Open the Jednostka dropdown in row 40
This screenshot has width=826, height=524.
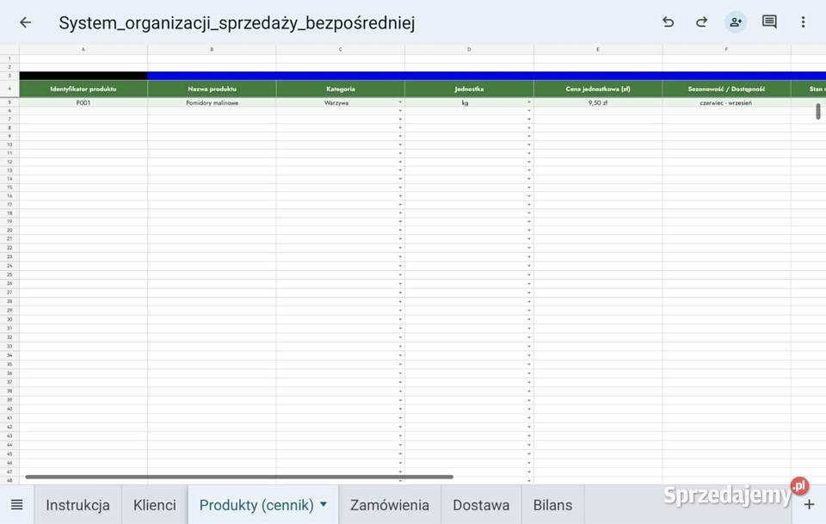(x=529, y=410)
